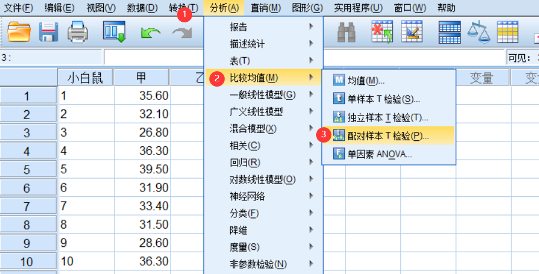Expand the 广义线性模型 submenu

coord(264,111)
